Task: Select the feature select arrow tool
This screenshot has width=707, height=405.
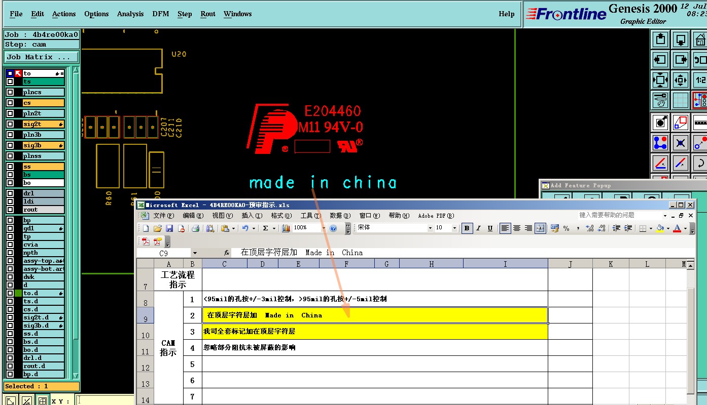Action: click(660, 122)
